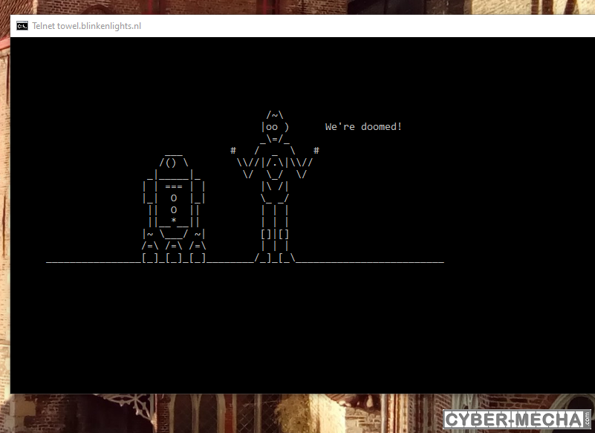
Task: Click the Telnet command prompt icon in title bar
Action: coord(22,26)
